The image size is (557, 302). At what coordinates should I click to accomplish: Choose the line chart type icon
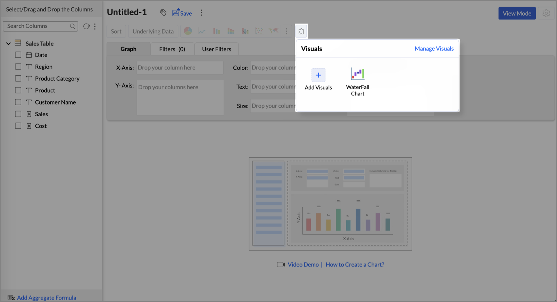(x=202, y=31)
